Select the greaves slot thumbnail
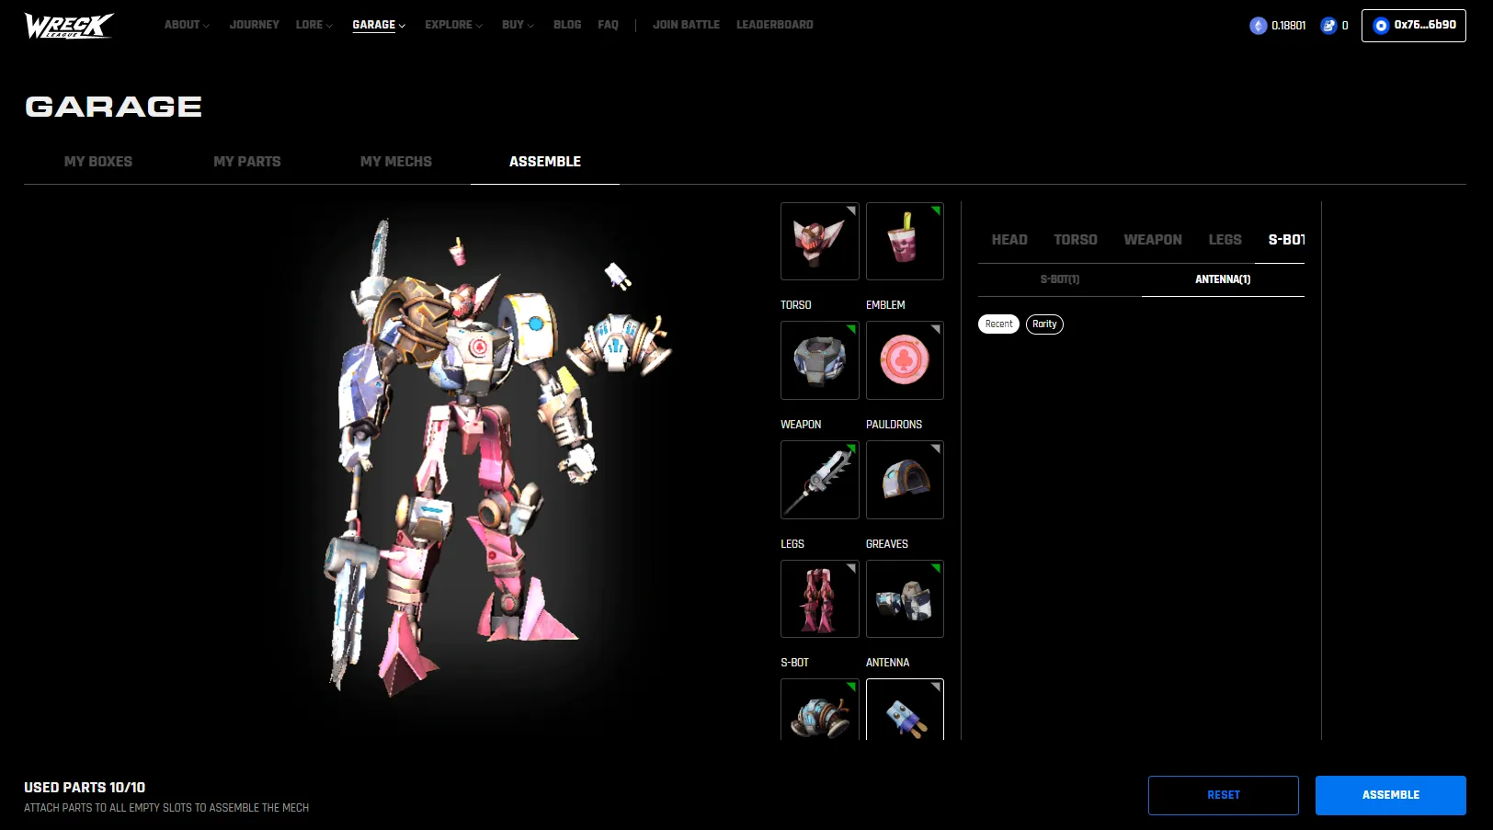Image resolution: width=1493 pixels, height=830 pixels. pyautogui.click(x=904, y=598)
